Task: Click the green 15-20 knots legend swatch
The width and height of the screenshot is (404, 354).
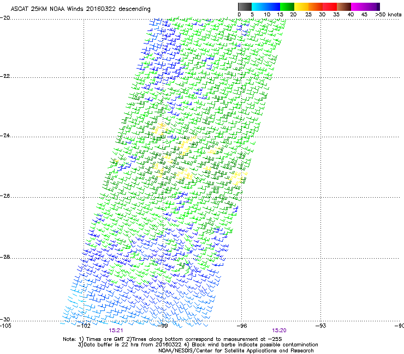Action: (x=287, y=7)
